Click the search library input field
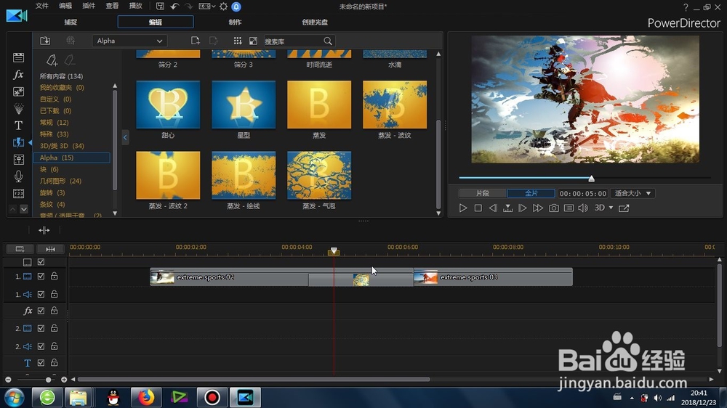This screenshot has height=408, width=727. pos(293,41)
